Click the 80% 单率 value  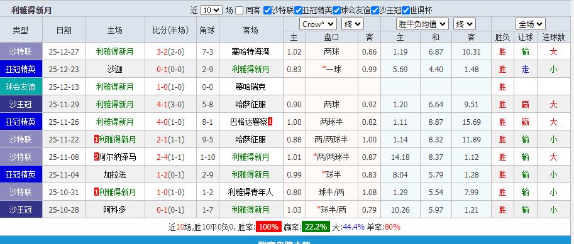pyautogui.click(x=392, y=227)
